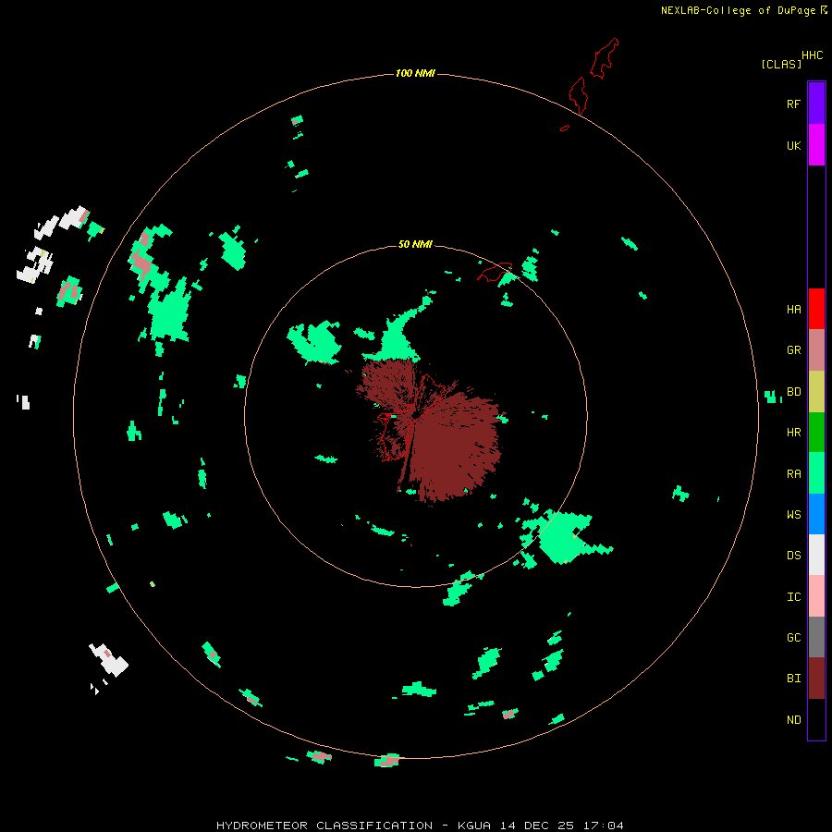
Task: Click the WS legend label
Action: point(793,515)
